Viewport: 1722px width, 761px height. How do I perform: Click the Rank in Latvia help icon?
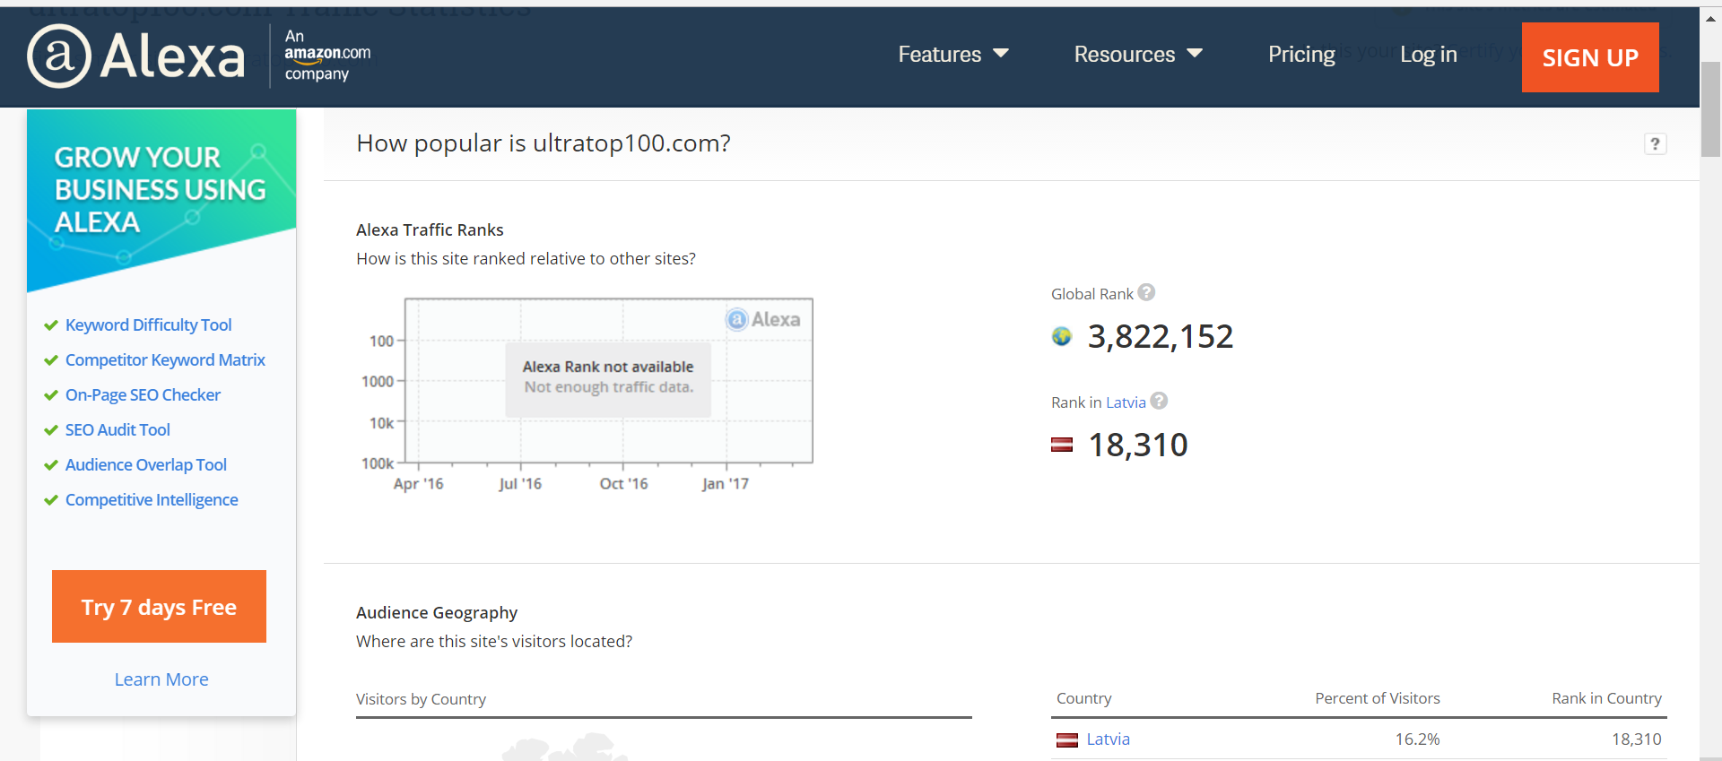[1159, 401]
